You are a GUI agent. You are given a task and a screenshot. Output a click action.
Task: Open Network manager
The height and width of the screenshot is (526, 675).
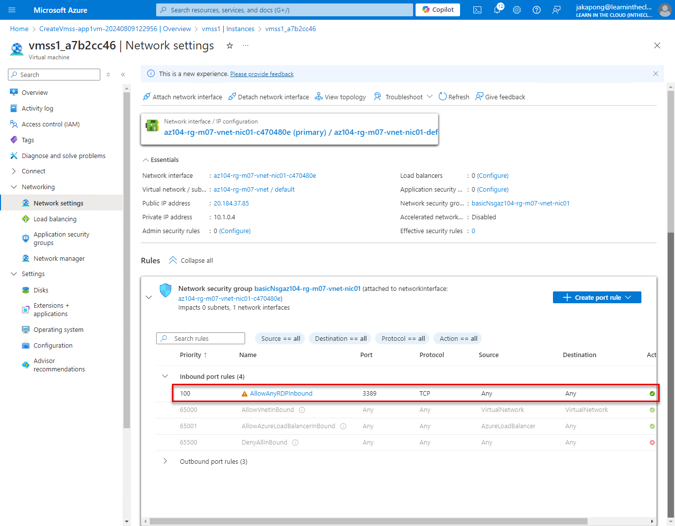pos(59,258)
